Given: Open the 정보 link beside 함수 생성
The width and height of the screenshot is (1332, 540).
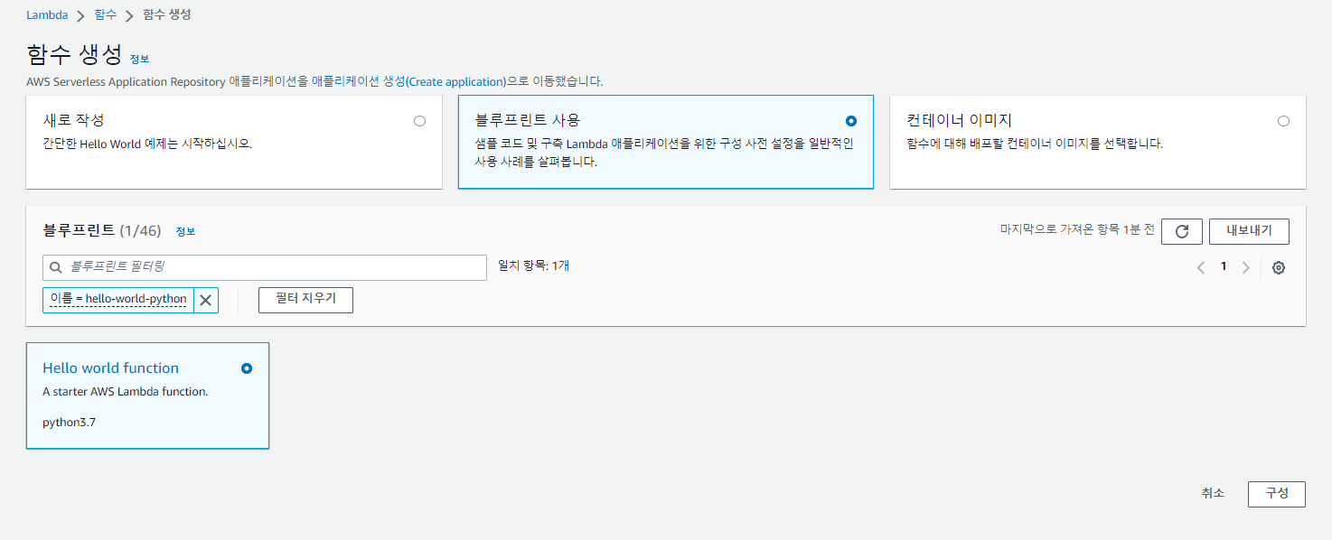Looking at the screenshot, I should pyautogui.click(x=139, y=59).
